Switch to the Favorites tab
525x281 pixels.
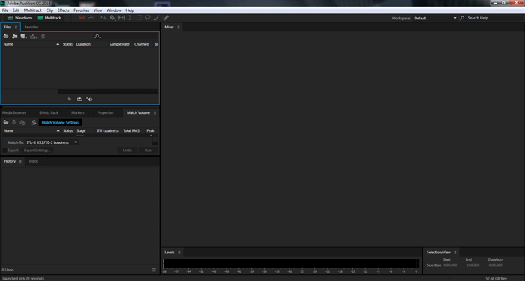[x=31, y=28]
